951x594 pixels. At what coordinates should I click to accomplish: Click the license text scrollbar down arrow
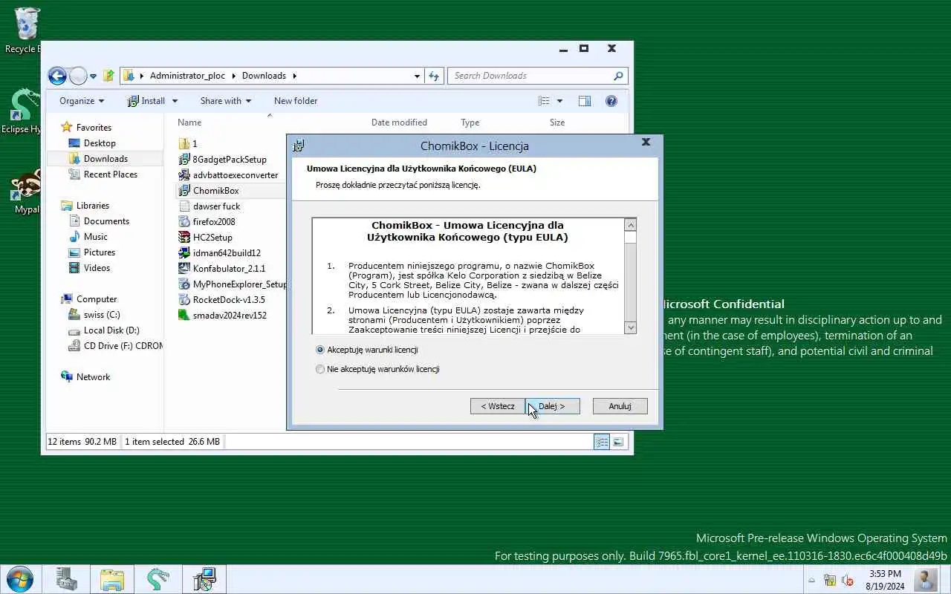(631, 327)
